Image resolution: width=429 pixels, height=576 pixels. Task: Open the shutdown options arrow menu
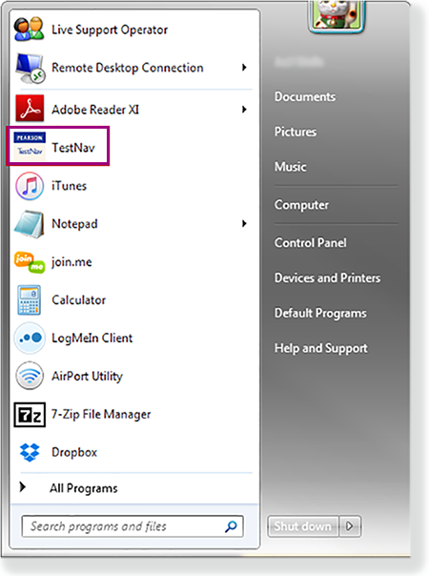coord(350,526)
